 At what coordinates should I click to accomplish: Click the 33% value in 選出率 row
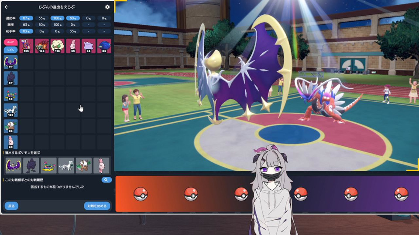coord(42,18)
